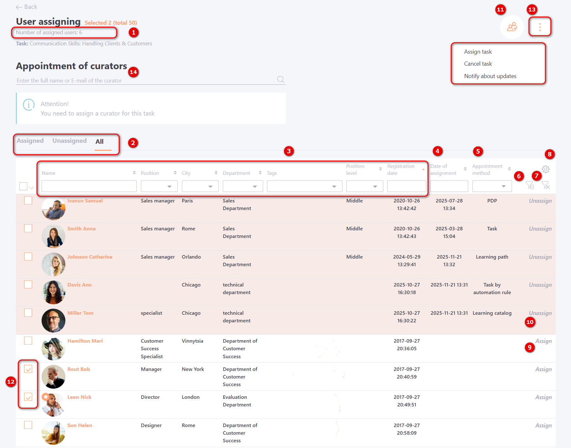Sort by Date of assignment arrows
Screen dimensions: 571x448
[x=465, y=169]
